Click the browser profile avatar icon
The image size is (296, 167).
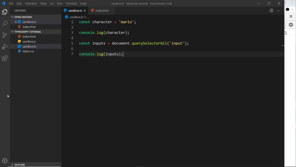288,9
